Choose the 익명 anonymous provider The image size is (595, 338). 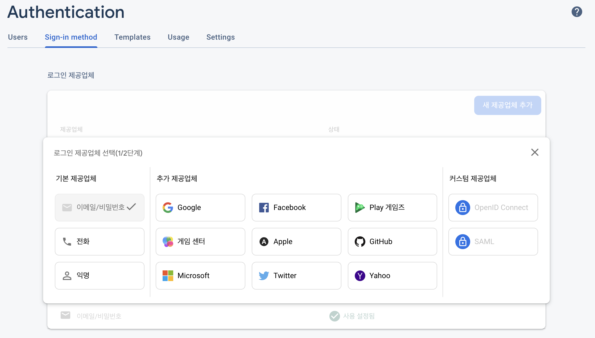click(x=100, y=275)
